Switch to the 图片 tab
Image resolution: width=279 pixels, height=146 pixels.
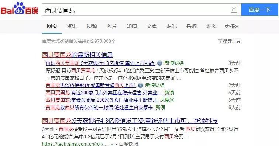[x=112, y=26]
